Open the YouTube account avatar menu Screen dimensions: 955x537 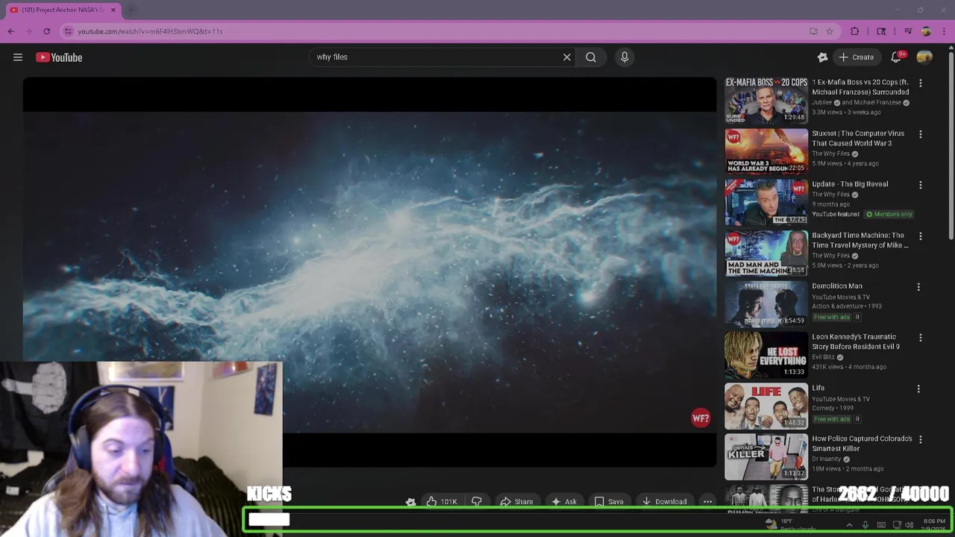(x=924, y=57)
